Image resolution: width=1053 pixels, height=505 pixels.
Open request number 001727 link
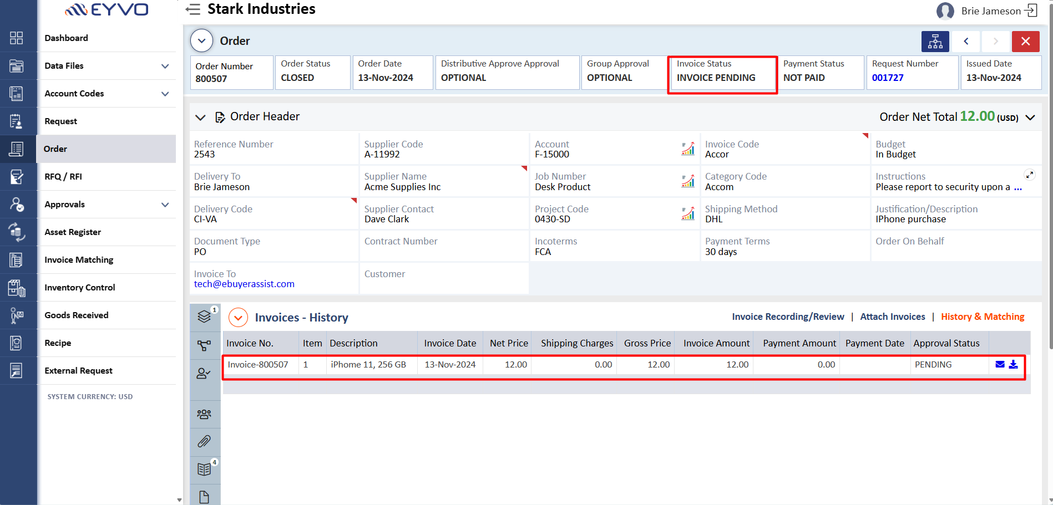click(x=888, y=78)
